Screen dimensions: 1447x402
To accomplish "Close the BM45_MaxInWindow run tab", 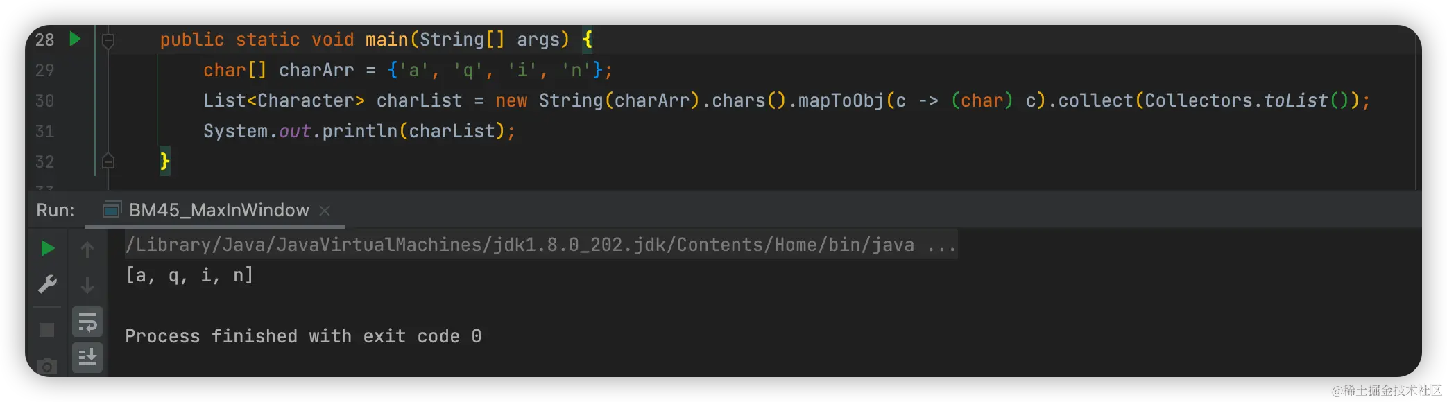I will (x=325, y=210).
